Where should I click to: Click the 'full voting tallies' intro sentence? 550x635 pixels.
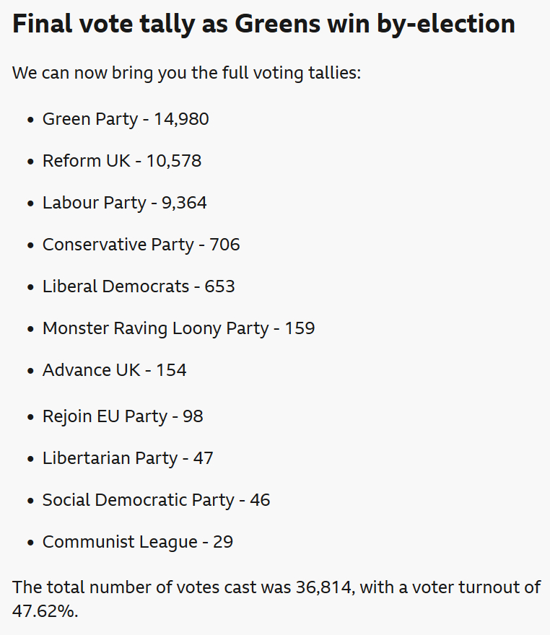[x=186, y=73]
